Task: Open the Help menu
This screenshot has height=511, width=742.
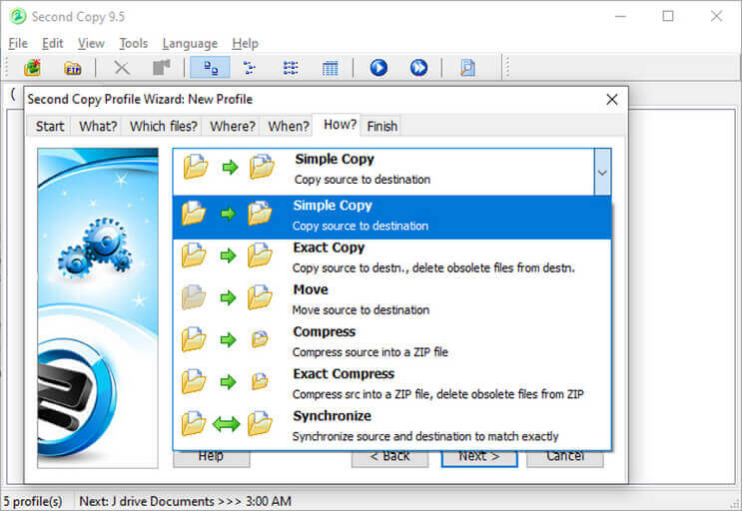Action: pyautogui.click(x=245, y=44)
